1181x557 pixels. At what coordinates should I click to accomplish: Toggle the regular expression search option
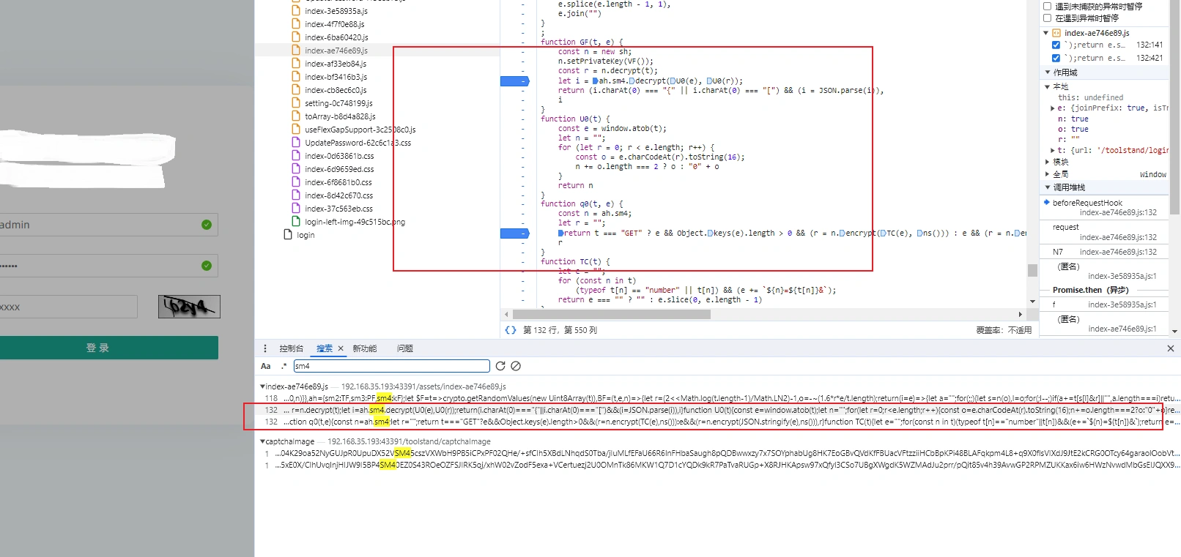[x=284, y=366]
